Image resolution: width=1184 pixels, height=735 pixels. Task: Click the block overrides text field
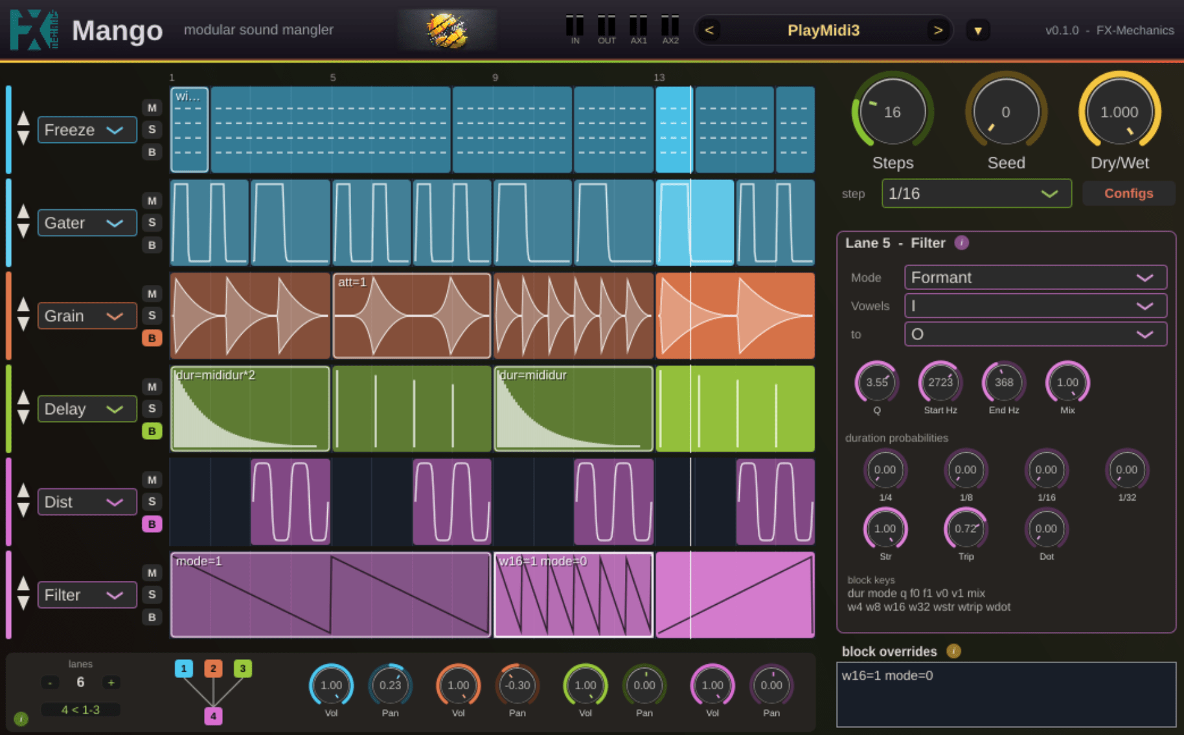[x=1006, y=694]
